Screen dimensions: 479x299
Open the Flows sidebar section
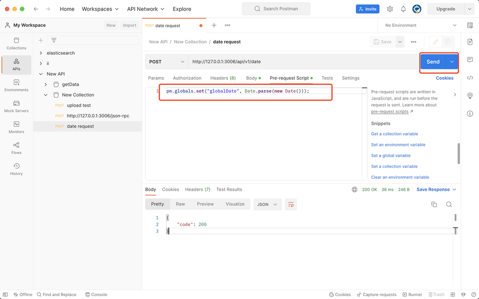pyautogui.click(x=16, y=148)
